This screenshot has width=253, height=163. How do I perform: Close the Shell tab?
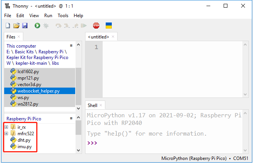[101, 105]
